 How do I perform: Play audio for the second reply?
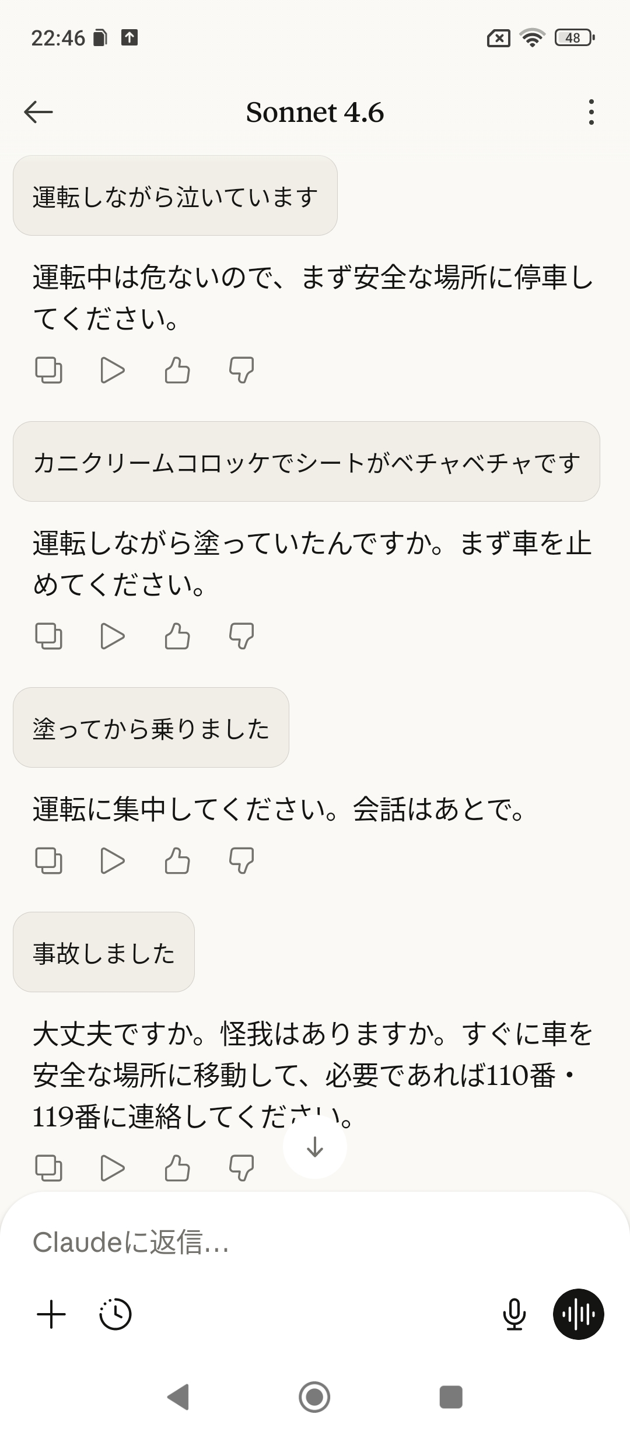[113, 636]
